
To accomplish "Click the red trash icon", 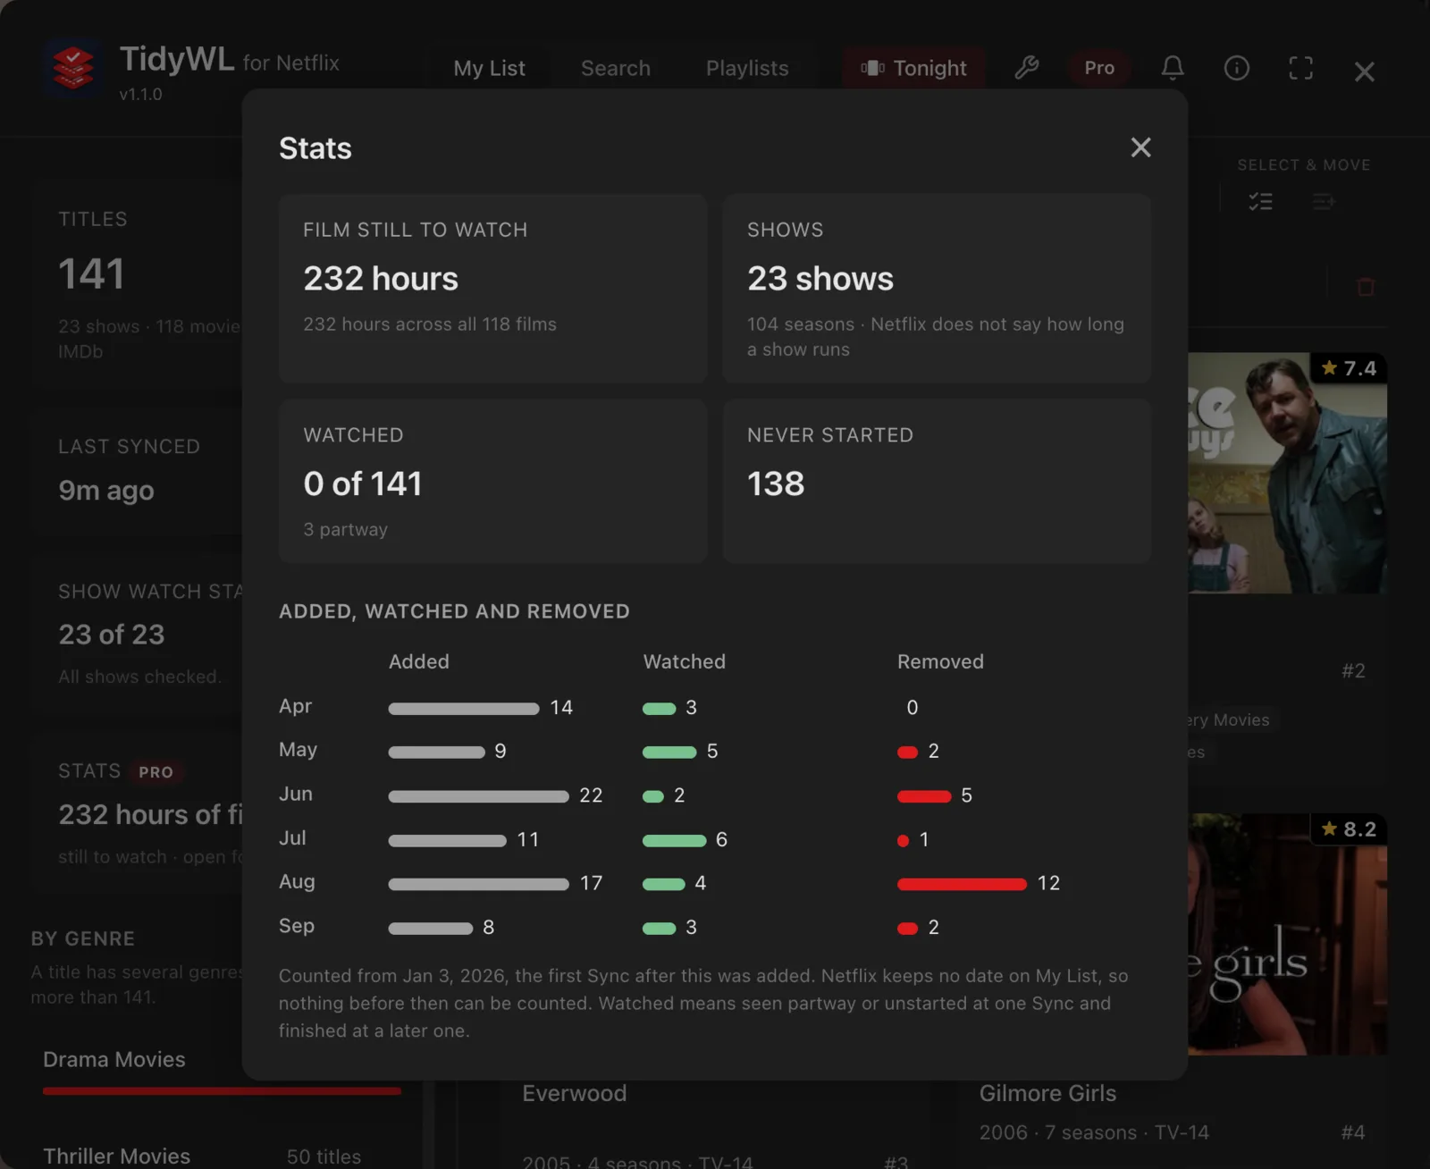I will [x=1366, y=287].
